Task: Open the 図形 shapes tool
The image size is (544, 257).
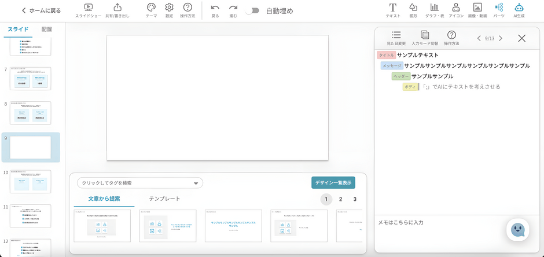Action: point(413,8)
